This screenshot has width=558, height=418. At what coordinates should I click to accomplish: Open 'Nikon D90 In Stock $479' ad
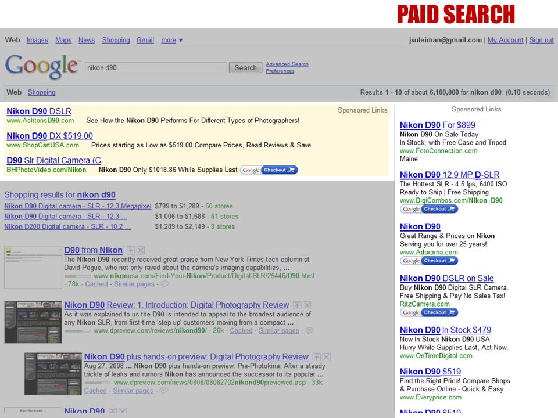coord(446,330)
